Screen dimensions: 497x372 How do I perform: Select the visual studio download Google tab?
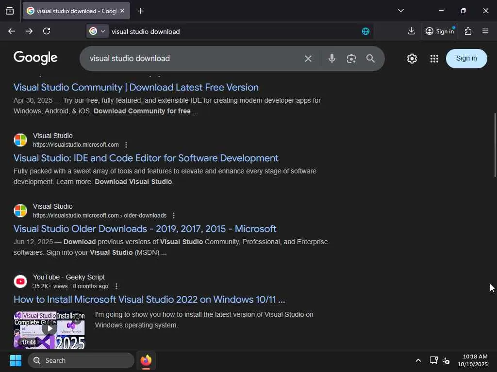pos(76,11)
